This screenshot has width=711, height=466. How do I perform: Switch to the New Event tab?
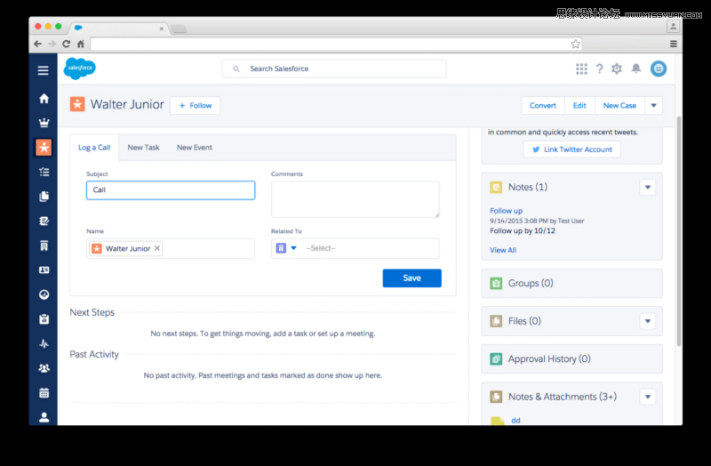195,148
